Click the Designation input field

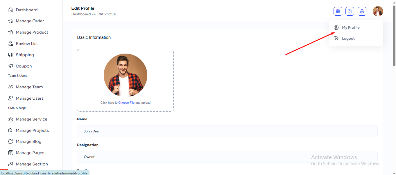point(227,157)
